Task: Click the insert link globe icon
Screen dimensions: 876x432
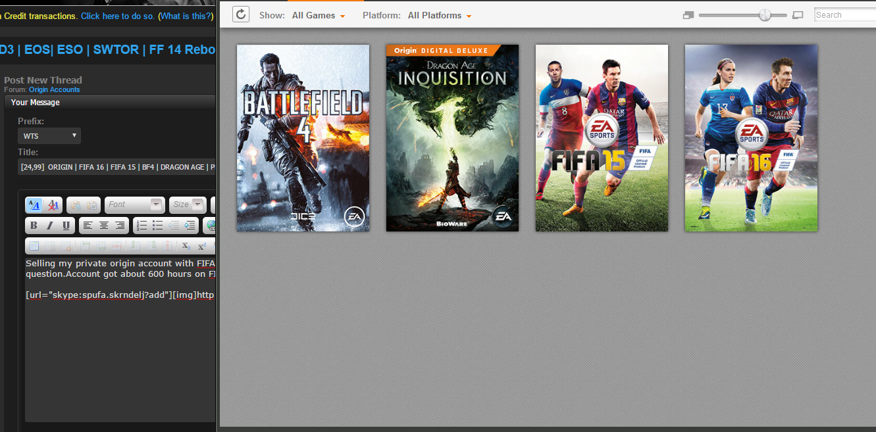Action: (211, 226)
